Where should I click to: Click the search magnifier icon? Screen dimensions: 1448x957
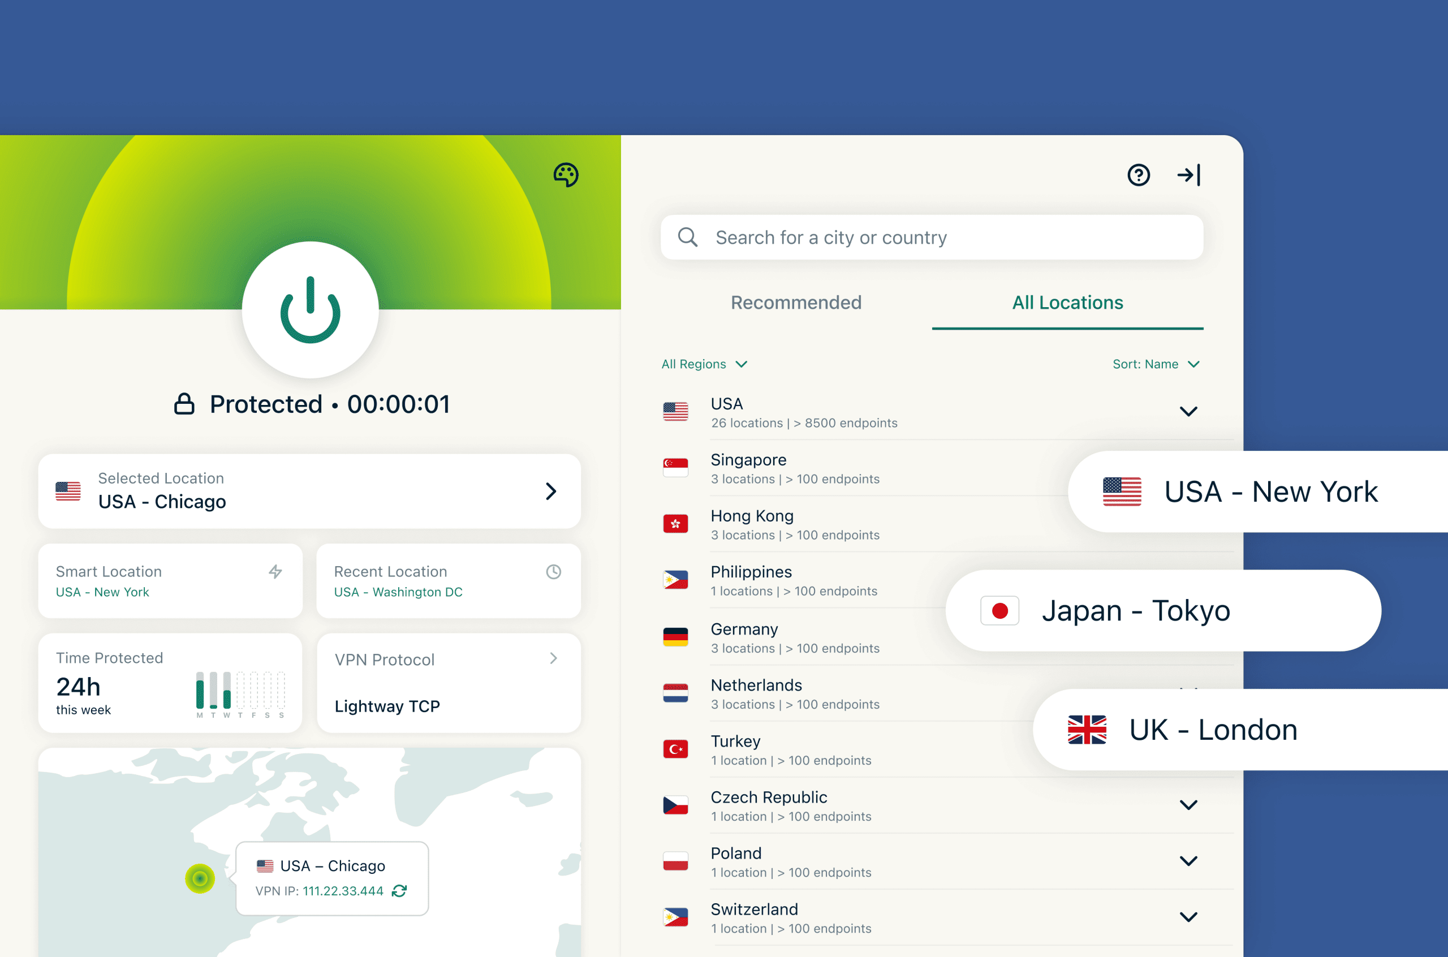pos(688,237)
